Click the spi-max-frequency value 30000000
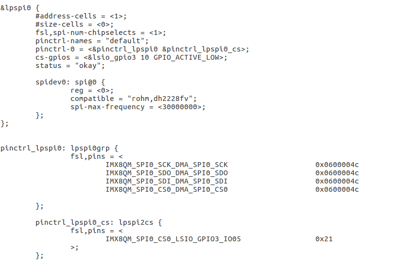Image resolution: width=400 pixels, height=267 pixels. tap(179, 107)
